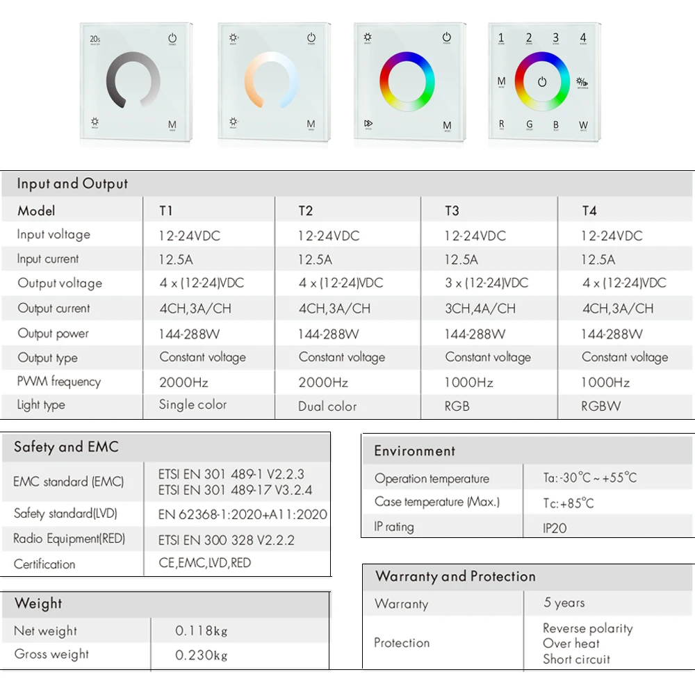Click the '5 years' warranty value

pos(564,603)
